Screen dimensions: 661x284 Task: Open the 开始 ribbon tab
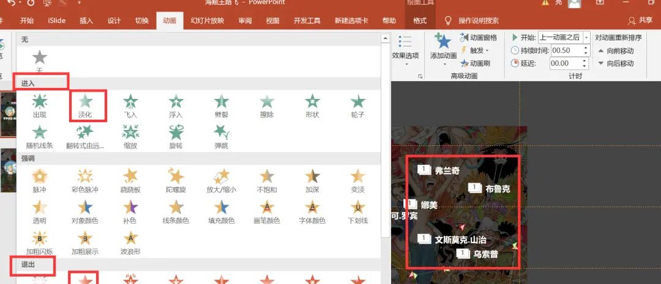point(26,21)
